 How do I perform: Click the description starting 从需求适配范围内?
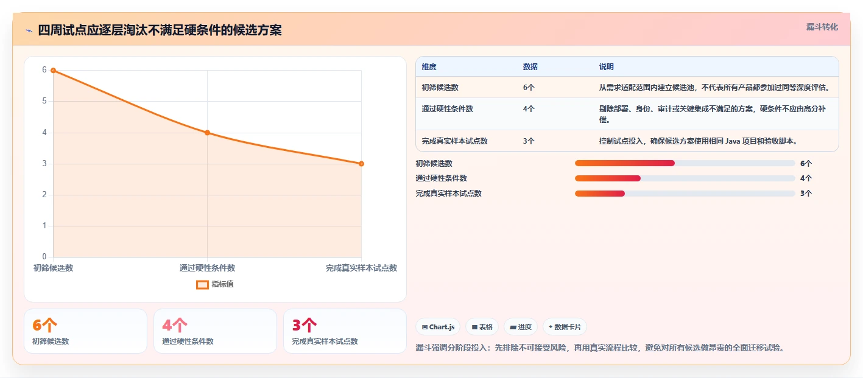click(714, 88)
